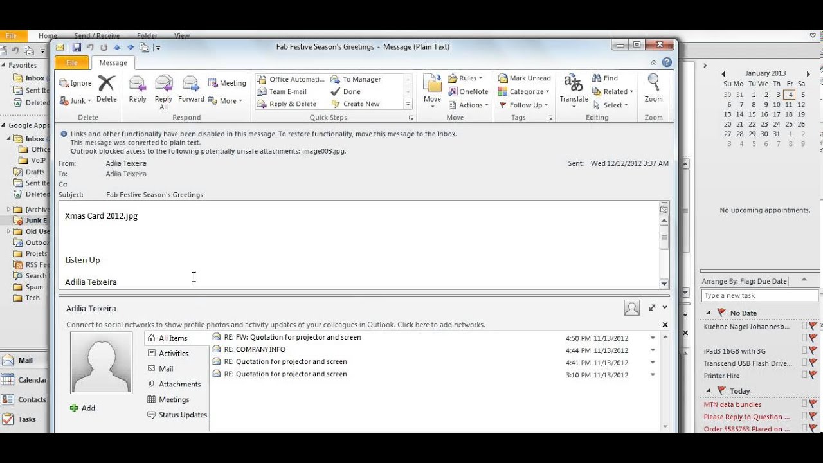Go to next item with down arrow
Screen dimensions: 823x463
[131, 47]
